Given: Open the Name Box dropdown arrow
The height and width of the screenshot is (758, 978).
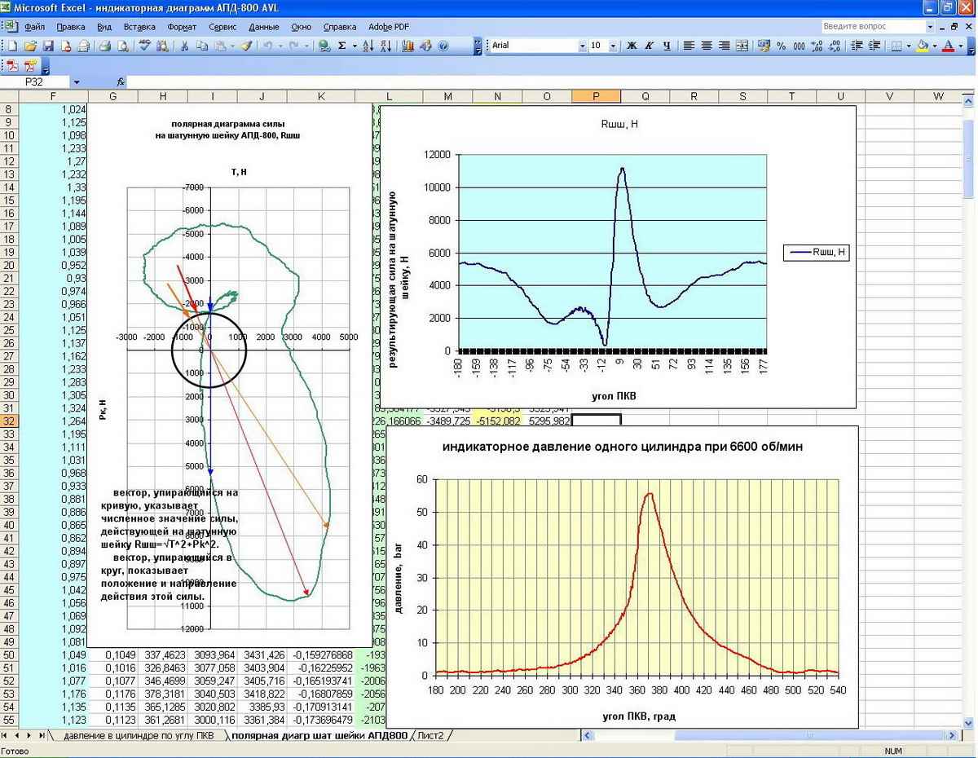Looking at the screenshot, I should click(77, 82).
